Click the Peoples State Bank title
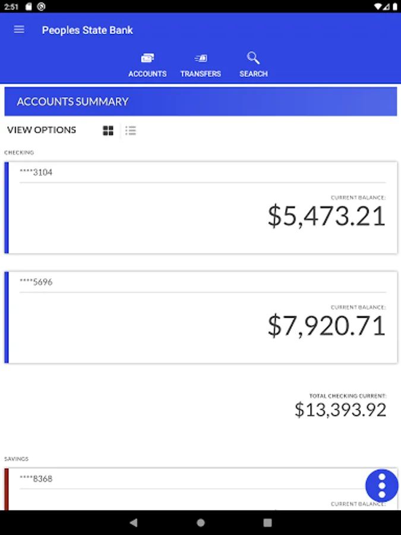 click(87, 30)
